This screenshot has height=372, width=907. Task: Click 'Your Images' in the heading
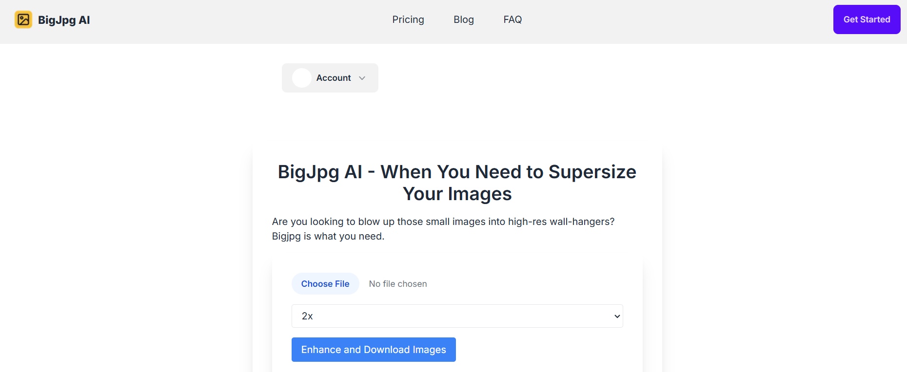point(457,194)
